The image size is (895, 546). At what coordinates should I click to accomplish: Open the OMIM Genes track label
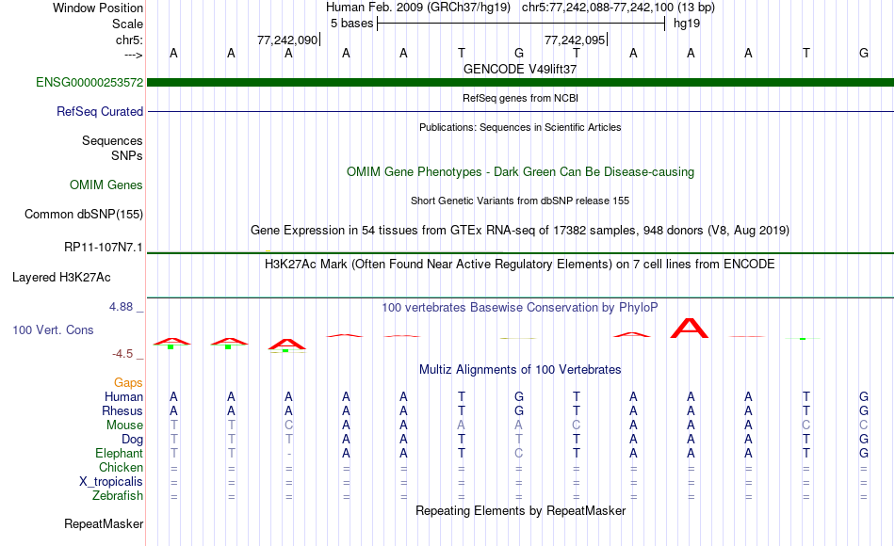click(106, 185)
